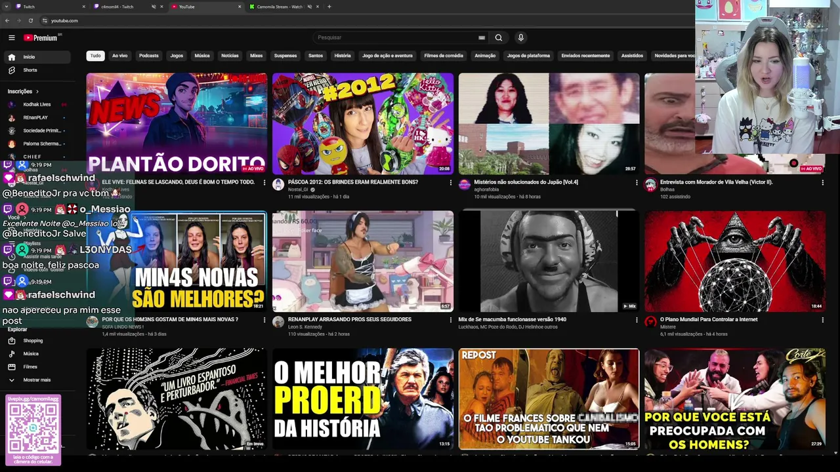Select the Jogos filter chip
The width and height of the screenshot is (840, 472).
(177, 56)
